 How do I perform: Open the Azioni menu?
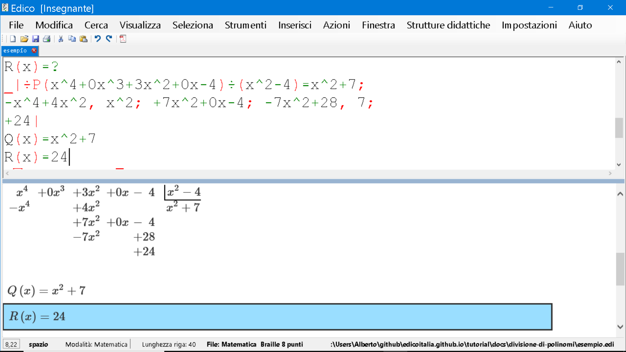pos(336,25)
